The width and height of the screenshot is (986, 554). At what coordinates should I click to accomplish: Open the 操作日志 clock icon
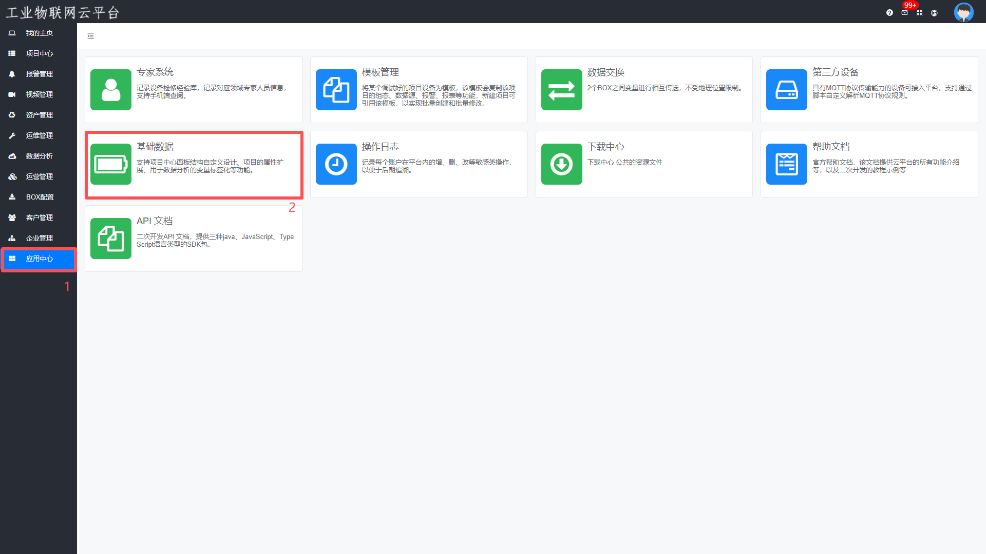(336, 164)
